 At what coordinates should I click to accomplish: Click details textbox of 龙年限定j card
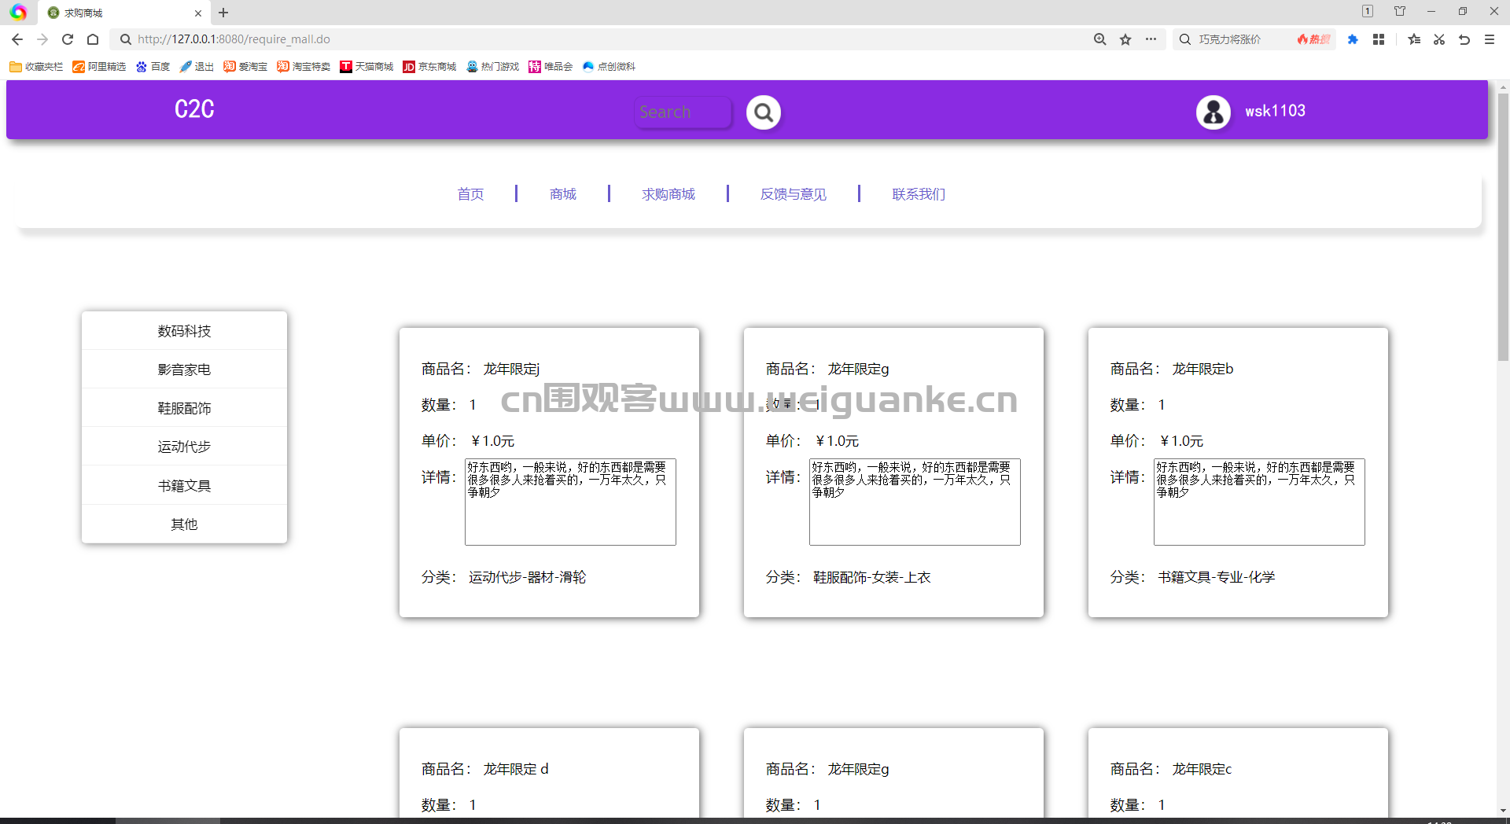point(570,502)
